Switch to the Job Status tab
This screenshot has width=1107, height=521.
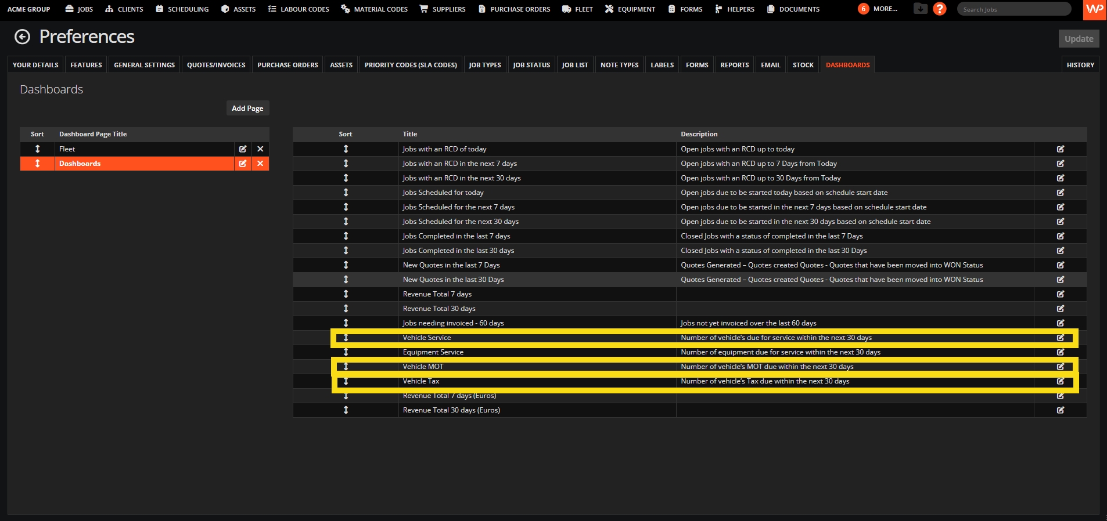pyautogui.click(x=531, y=65)
